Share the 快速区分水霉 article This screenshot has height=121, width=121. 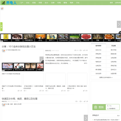pyautogui.click(x=86, y=102)
